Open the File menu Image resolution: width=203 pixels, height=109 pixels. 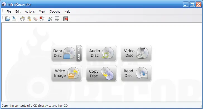[9, 11]
